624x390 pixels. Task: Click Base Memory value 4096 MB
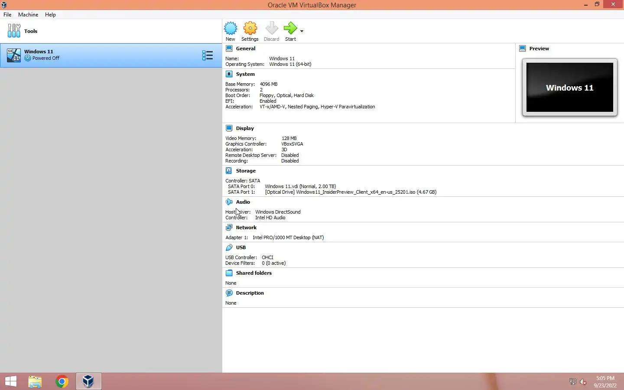[269, 84]
